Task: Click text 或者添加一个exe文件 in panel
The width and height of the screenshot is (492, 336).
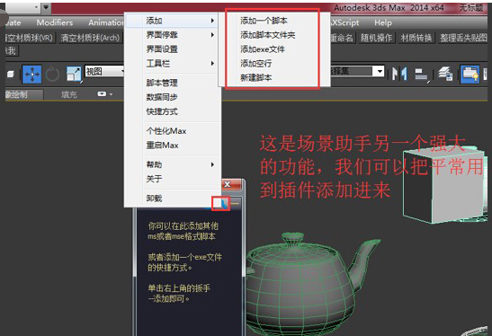Action: tap(184, 257)
